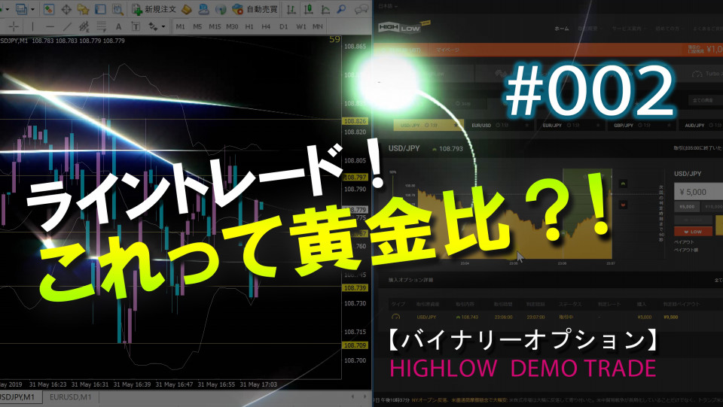Open the マイページ tab in HighLow
Screen dimensions: 723x407
pyautogui.click(x=447, y=50)
